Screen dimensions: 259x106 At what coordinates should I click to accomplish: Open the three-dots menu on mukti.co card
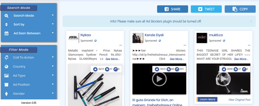tap(249, 45)
